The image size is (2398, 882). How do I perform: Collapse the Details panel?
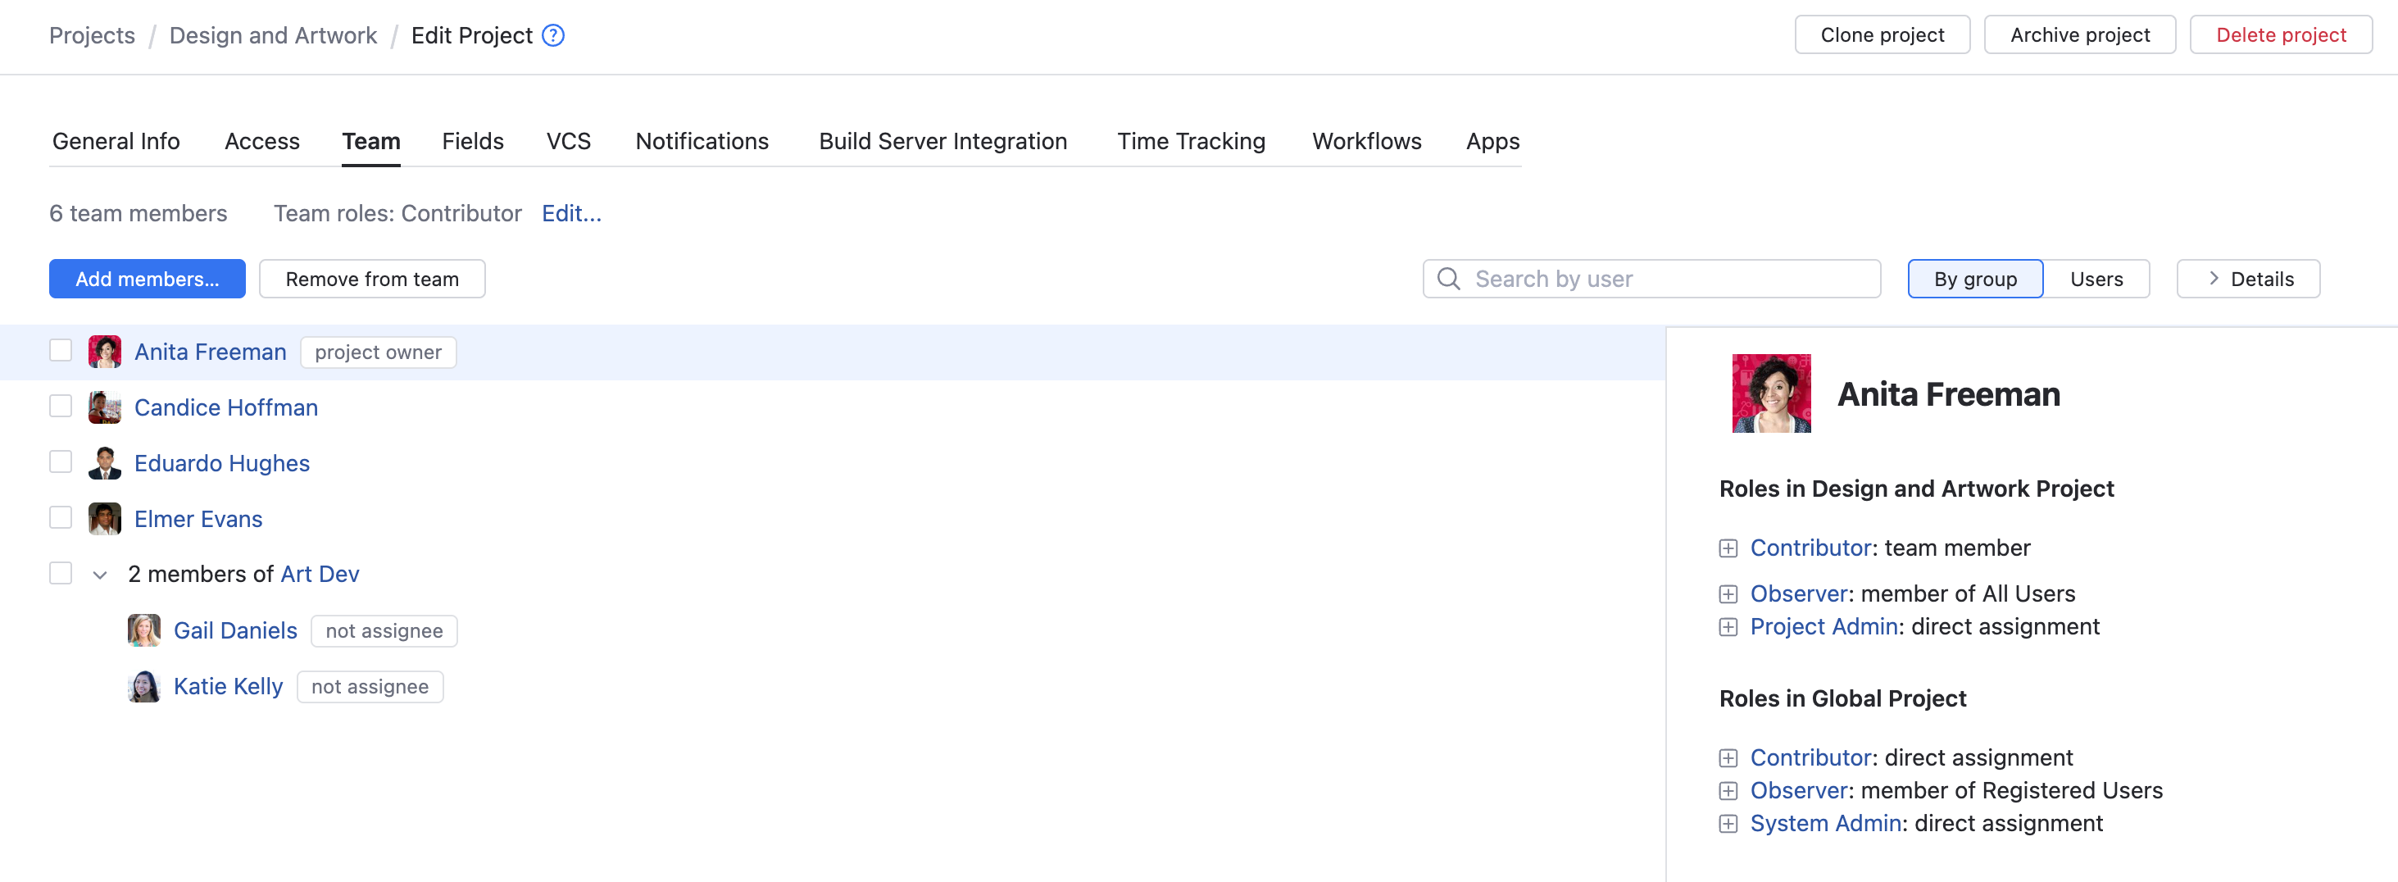click(2247, 279)
